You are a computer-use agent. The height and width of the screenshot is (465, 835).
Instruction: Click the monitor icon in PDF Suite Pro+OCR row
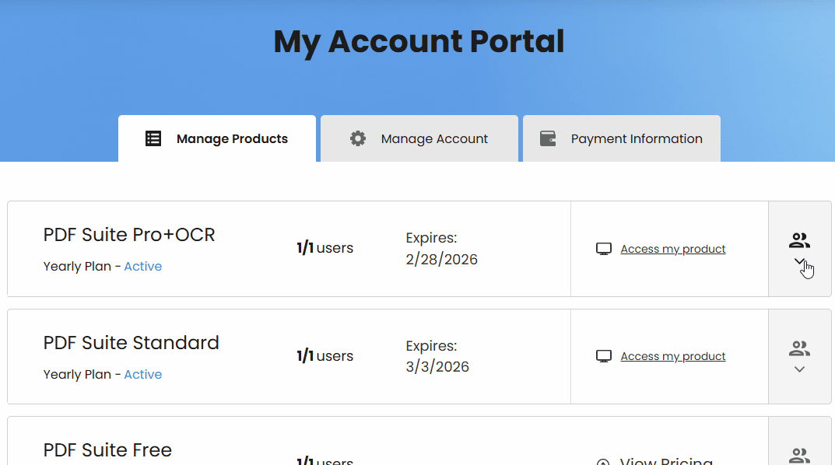[x=603, y=249]
